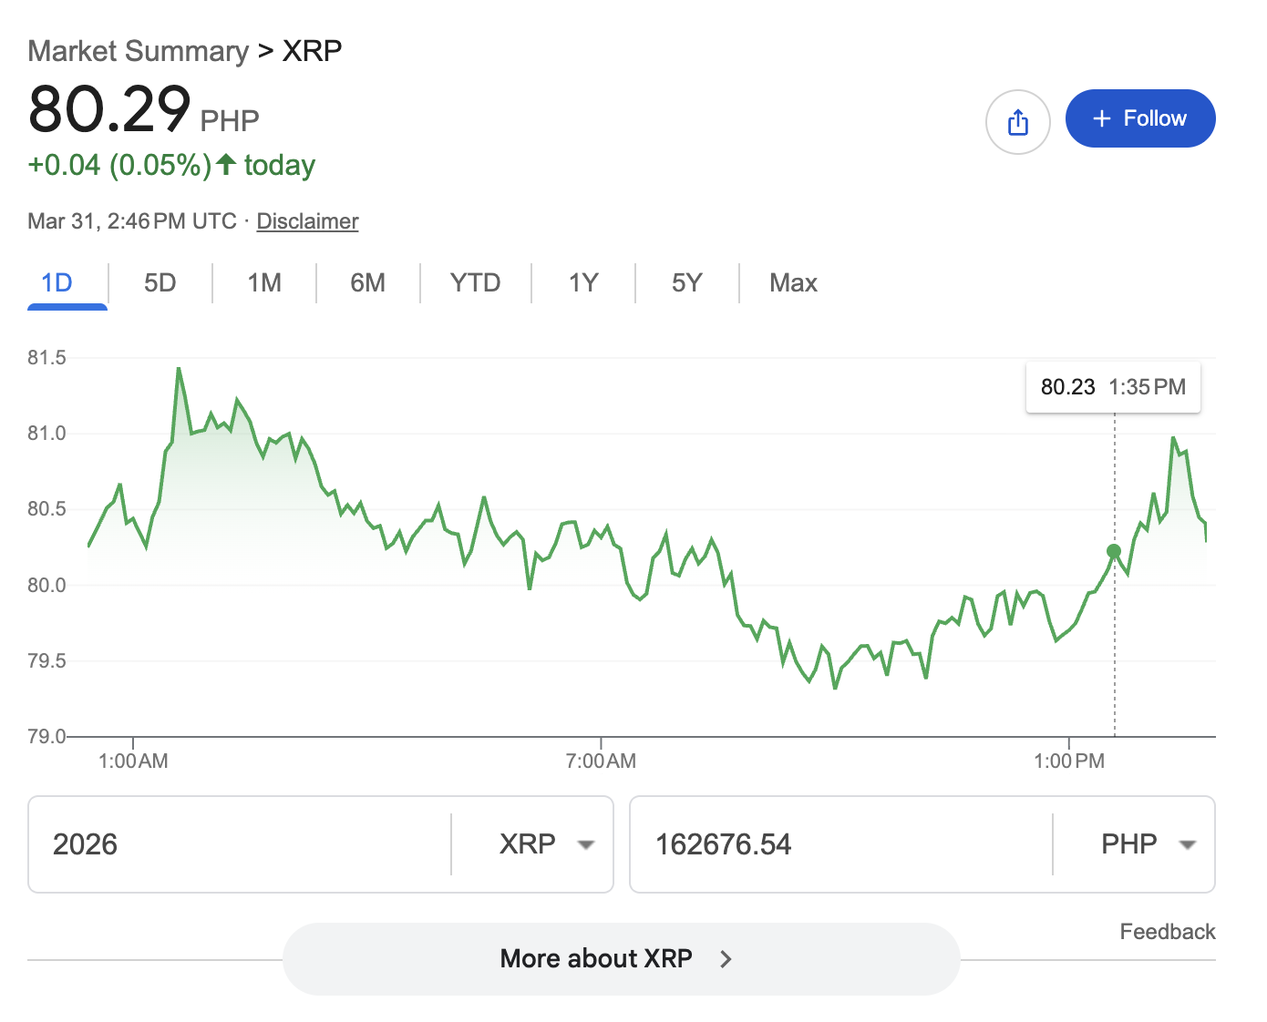Open the XRP currency dropdown arrow
This screenshot has width=1267, height=1022.
586,844
